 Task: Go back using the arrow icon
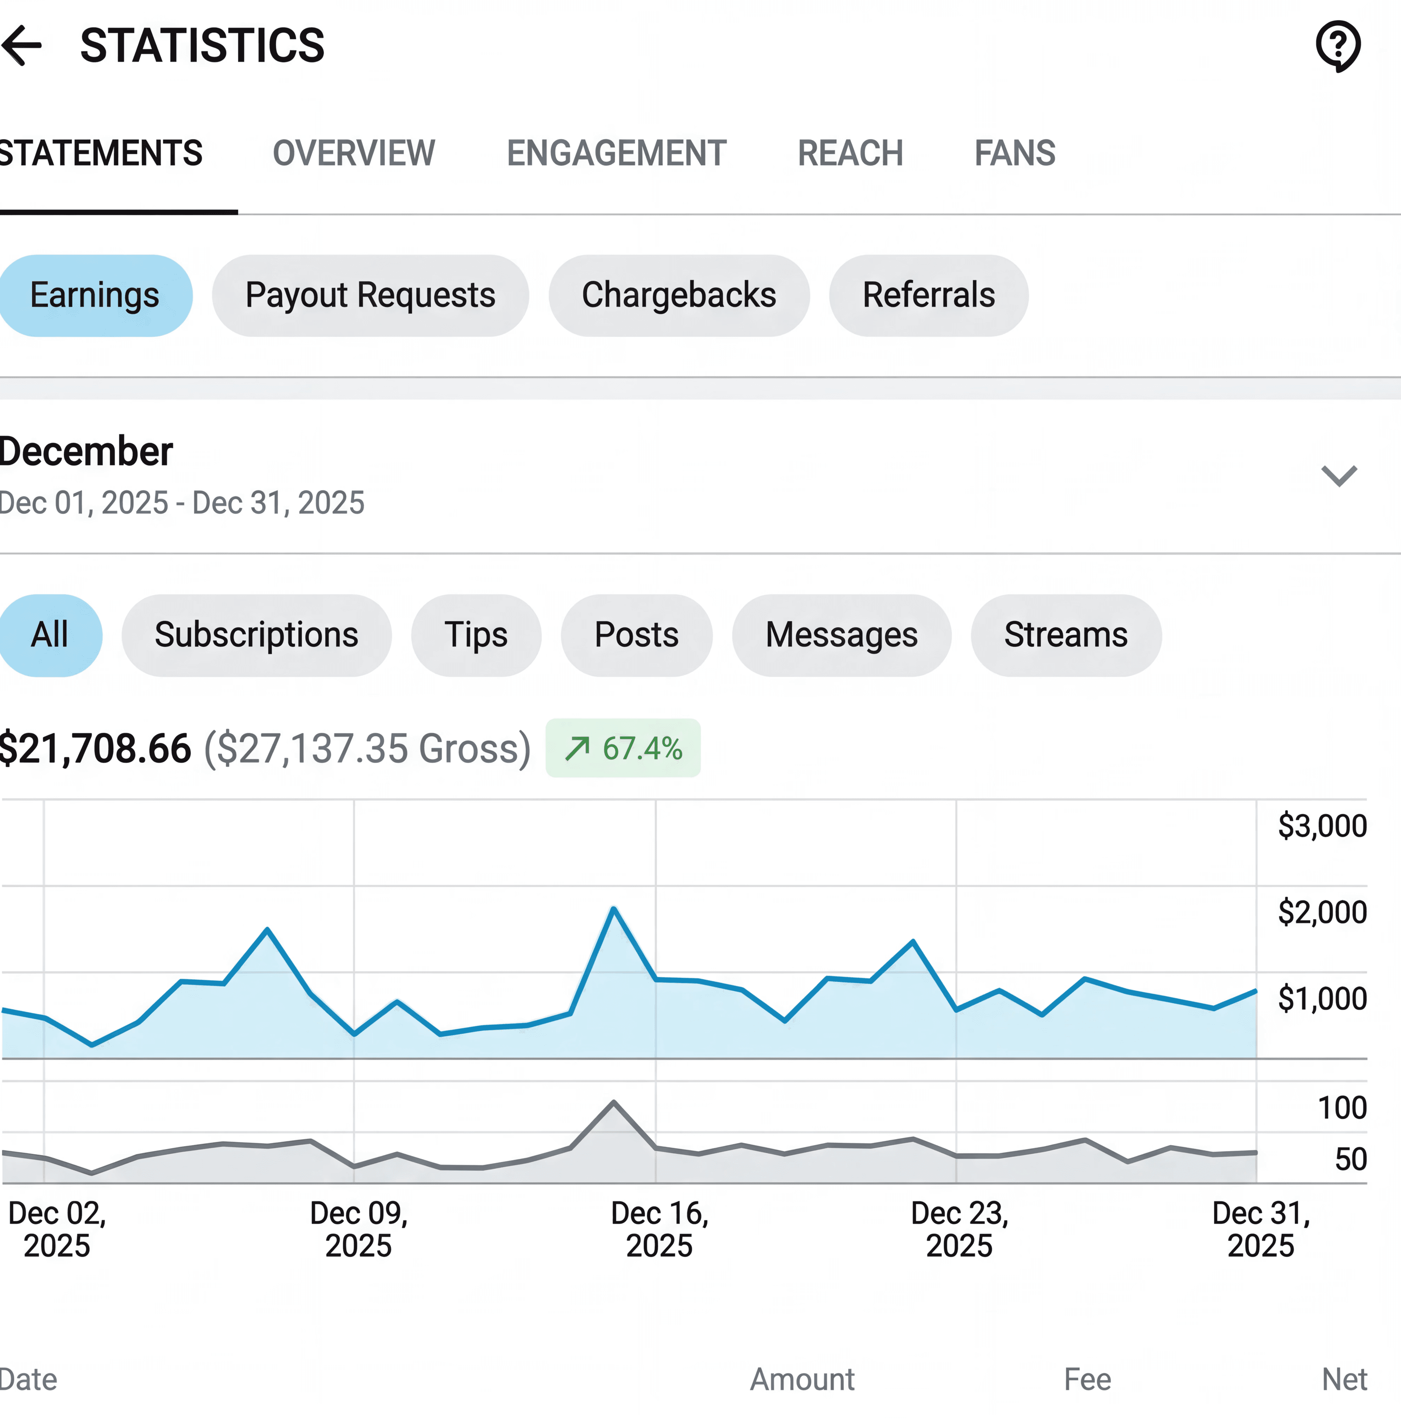[x=22, y=46]
